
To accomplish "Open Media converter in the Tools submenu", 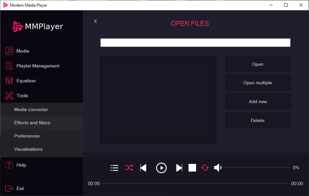I will click(x=41, y=109).
